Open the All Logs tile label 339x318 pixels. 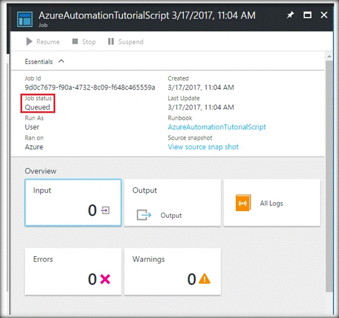(x=271, y=203)
